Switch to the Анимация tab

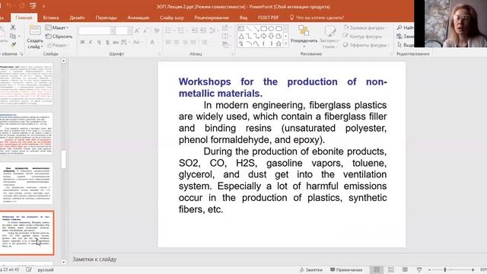pos(138,18)
